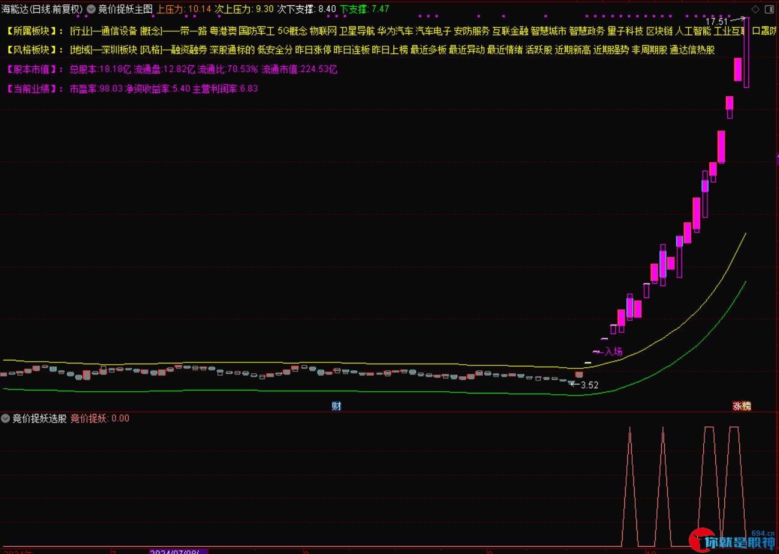Viewport: 779px width, 554px height.
Task: Click the 入场 entry signal label
Action: tap(613, 352)
